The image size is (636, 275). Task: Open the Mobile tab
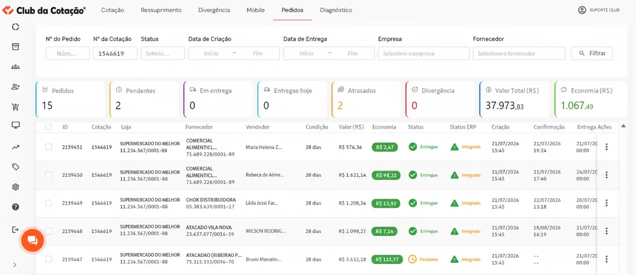click(x=256, y=10)
